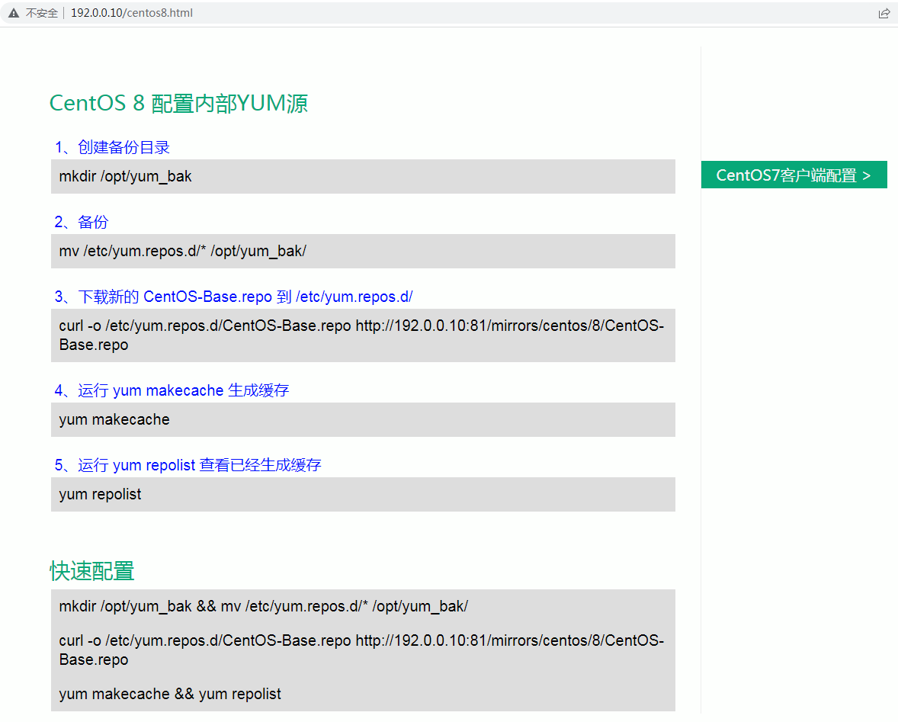Click the yum repolist code block
The image size is (898, 722).
[x=363, y=494]
